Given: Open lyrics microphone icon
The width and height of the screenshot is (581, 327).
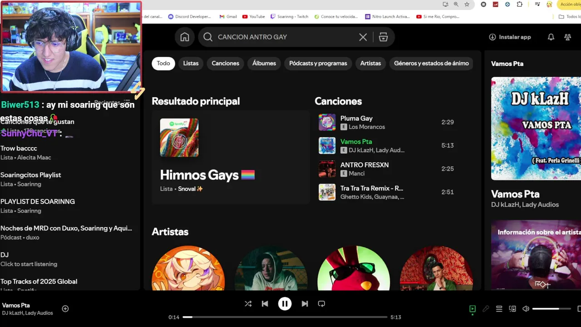Looking at the screenshot, I should point(486,309).
